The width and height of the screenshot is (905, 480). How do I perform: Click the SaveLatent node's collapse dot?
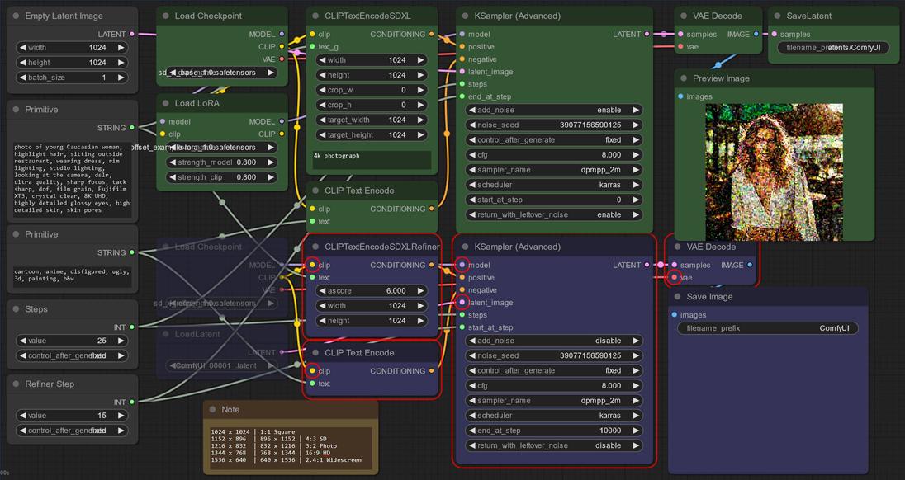(777, 16)
